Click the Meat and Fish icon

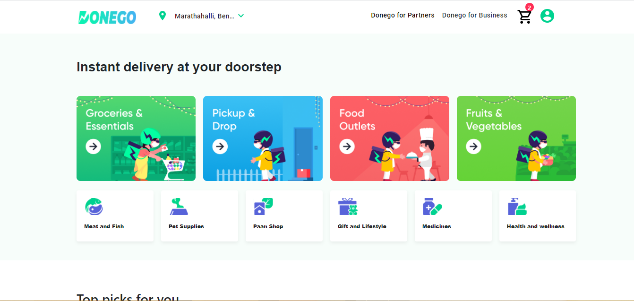94,206
